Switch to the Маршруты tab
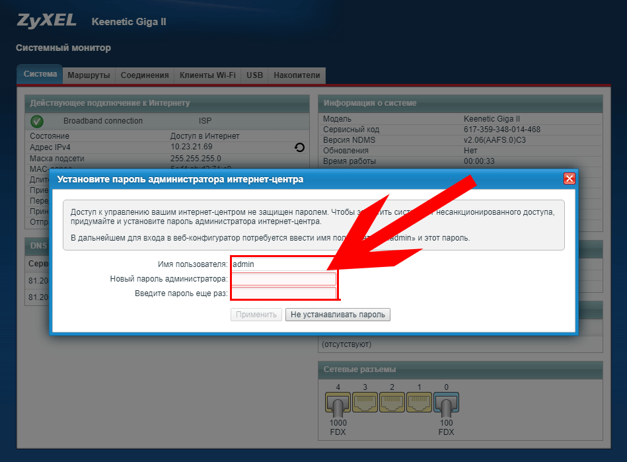 pyautogui.click(x=89, y=75)
